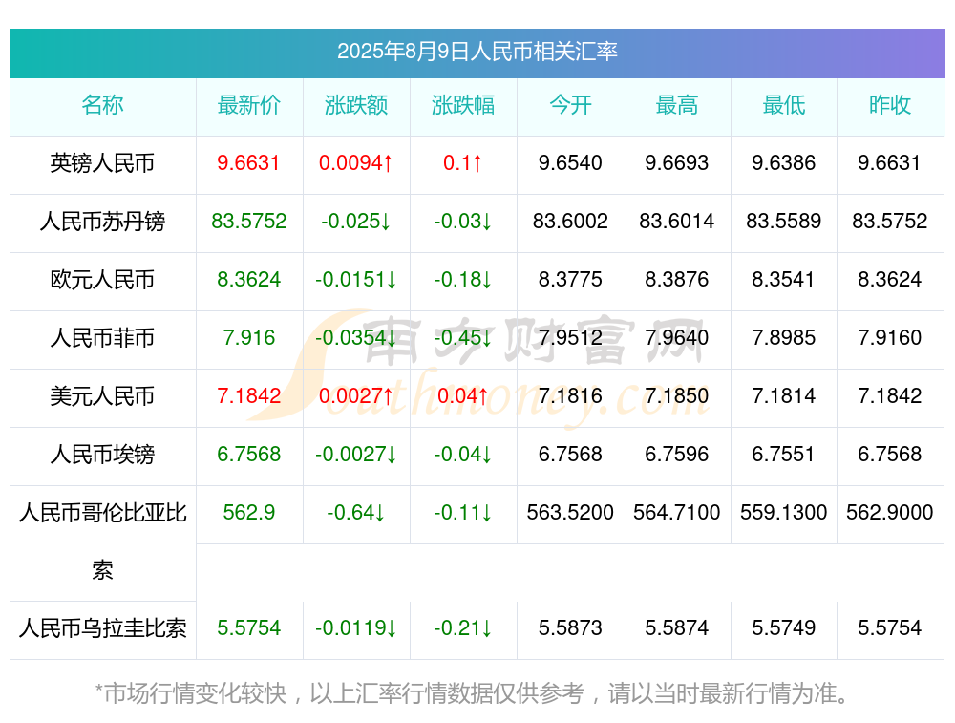Click latest price 7.916
The image size is (955, 723).
(249, 337)
